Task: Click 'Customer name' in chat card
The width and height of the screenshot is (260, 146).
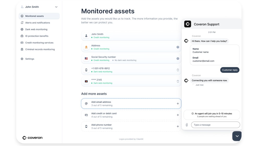Action: point(201,52)
